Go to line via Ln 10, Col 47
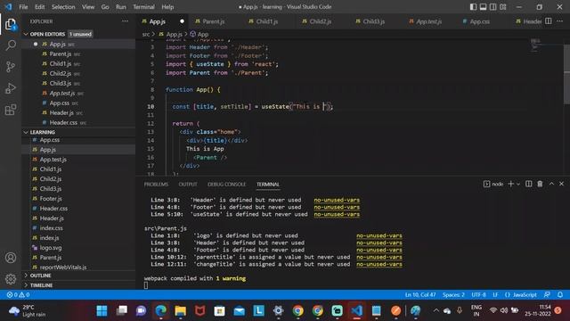 click(420, 295)
